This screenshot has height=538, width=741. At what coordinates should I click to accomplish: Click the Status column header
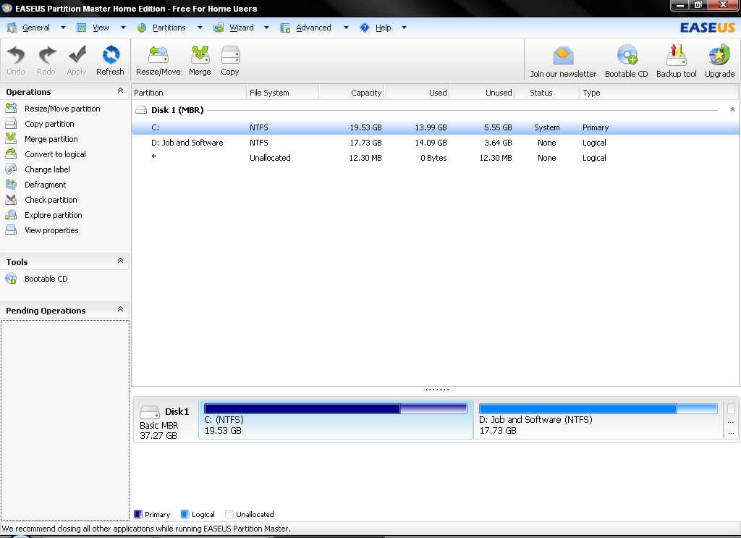pos(546,92)
